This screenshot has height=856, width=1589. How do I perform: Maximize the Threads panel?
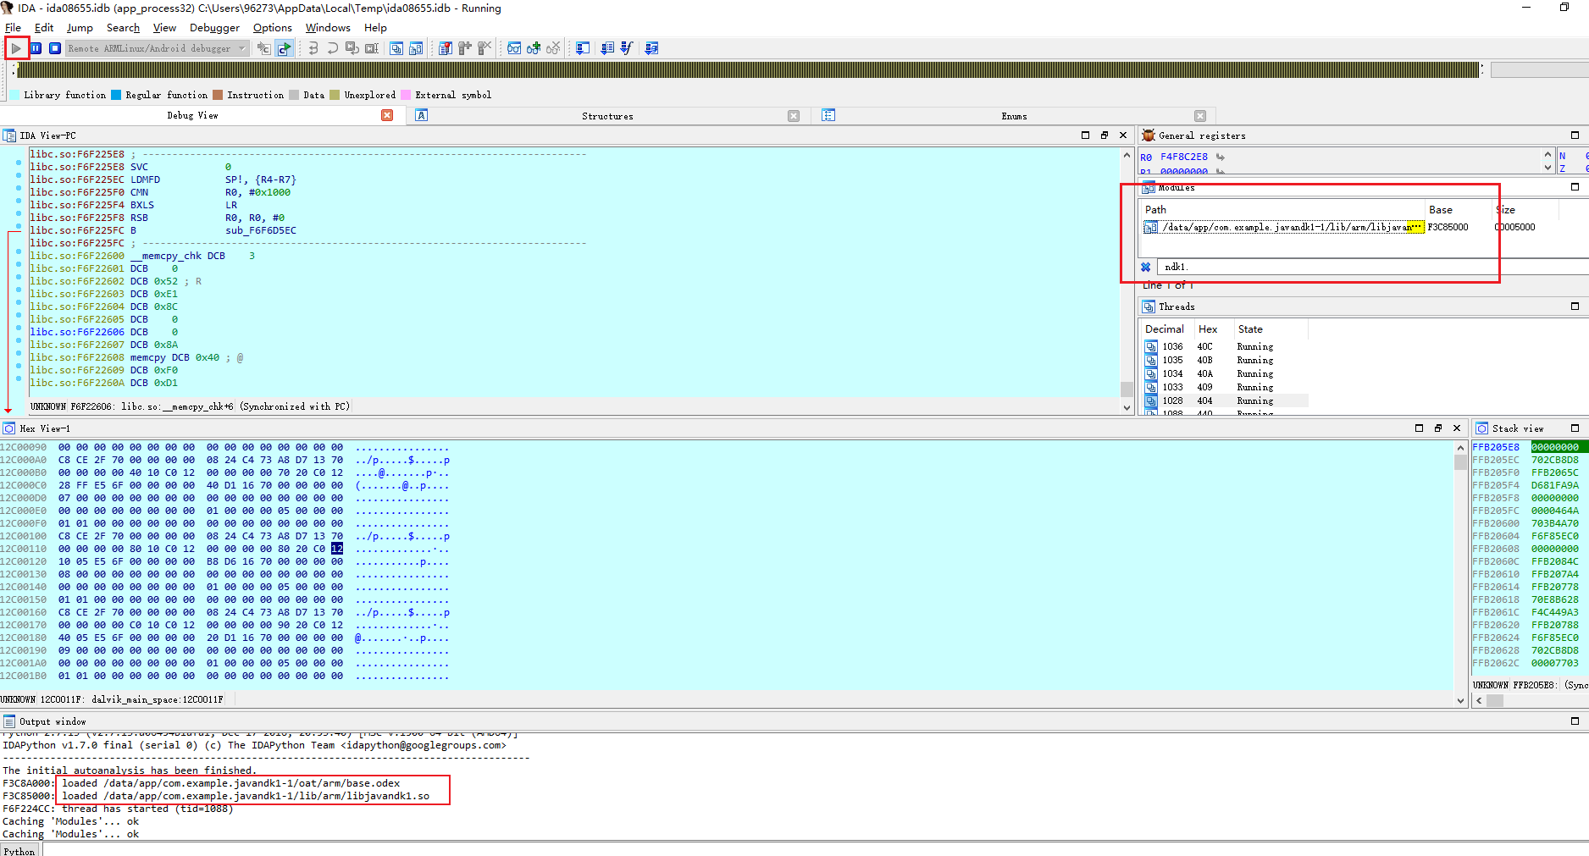(x=1575, y=307)
